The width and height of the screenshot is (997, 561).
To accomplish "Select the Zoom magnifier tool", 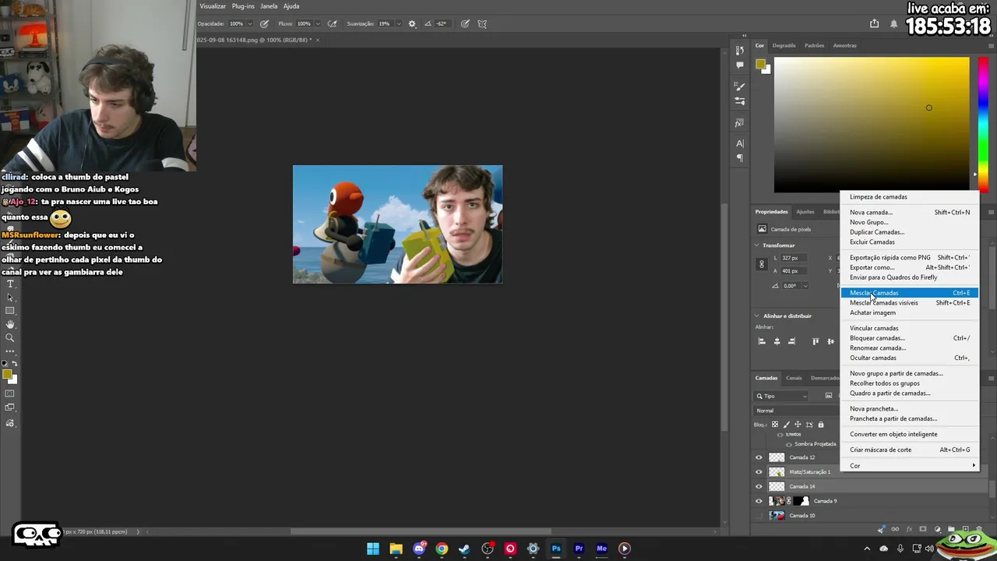I will tap(10, 337).
